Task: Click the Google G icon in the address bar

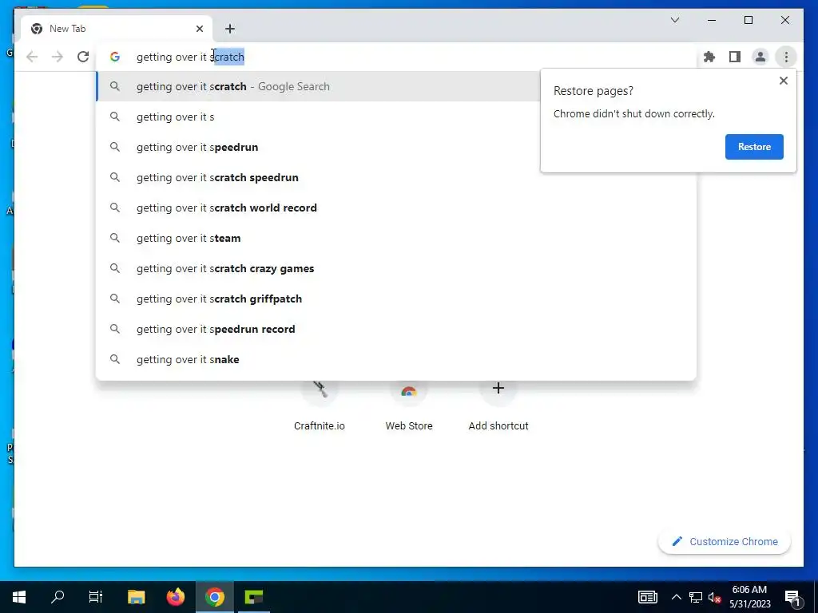Action: click(115, 57)
